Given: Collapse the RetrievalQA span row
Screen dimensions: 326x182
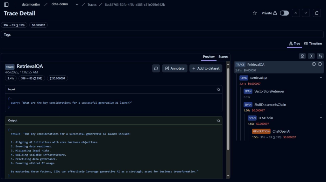Looking at the screenshot, I should click(x=321, y=78).
